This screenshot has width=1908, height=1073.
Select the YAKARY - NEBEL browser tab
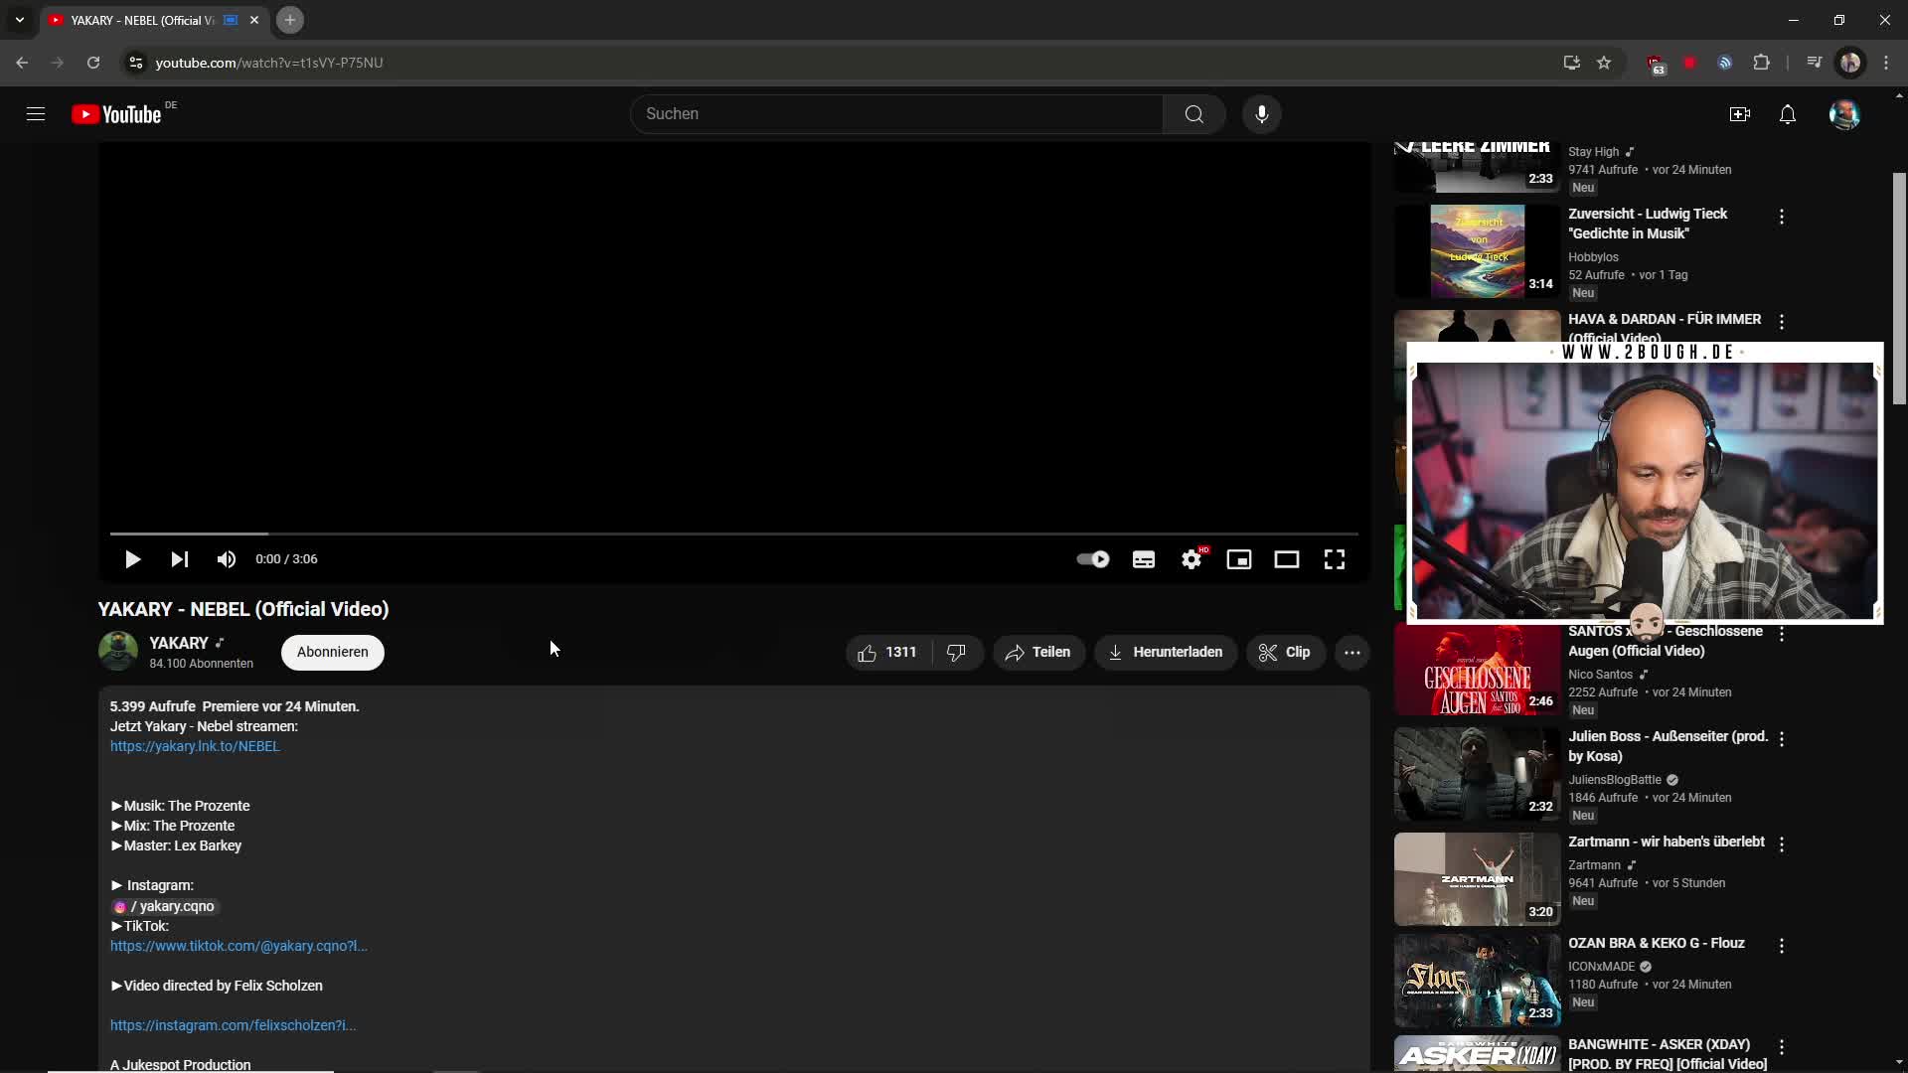coord(155,20)
